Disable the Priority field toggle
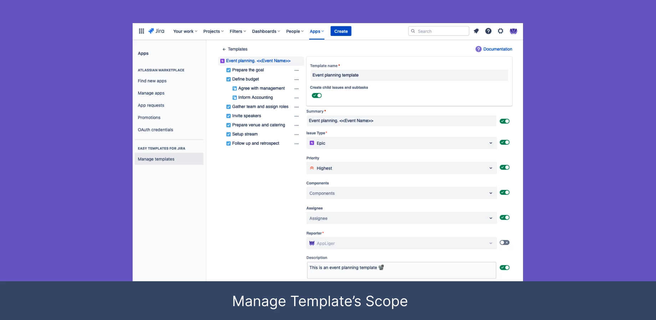656x320 pixels. (x=504, y=167)
